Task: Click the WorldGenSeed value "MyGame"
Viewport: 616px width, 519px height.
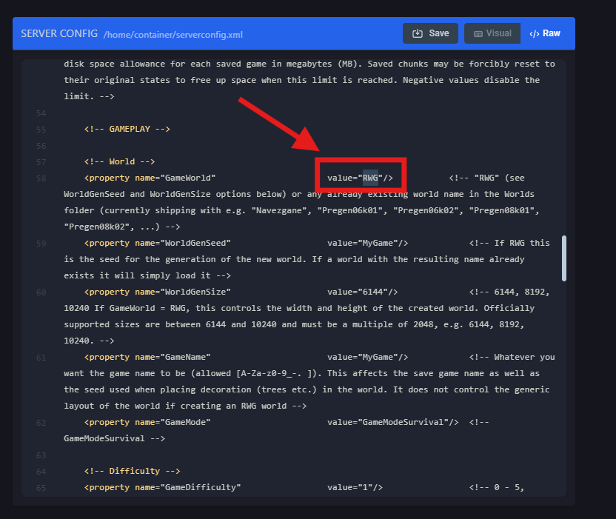Action: [378, 243]
